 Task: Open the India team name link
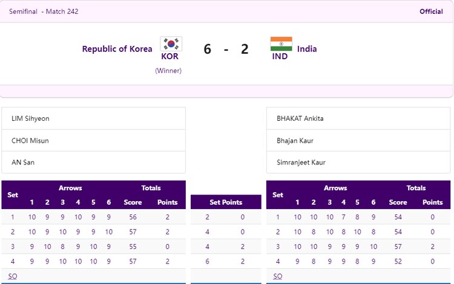click(x=307, y=49)
